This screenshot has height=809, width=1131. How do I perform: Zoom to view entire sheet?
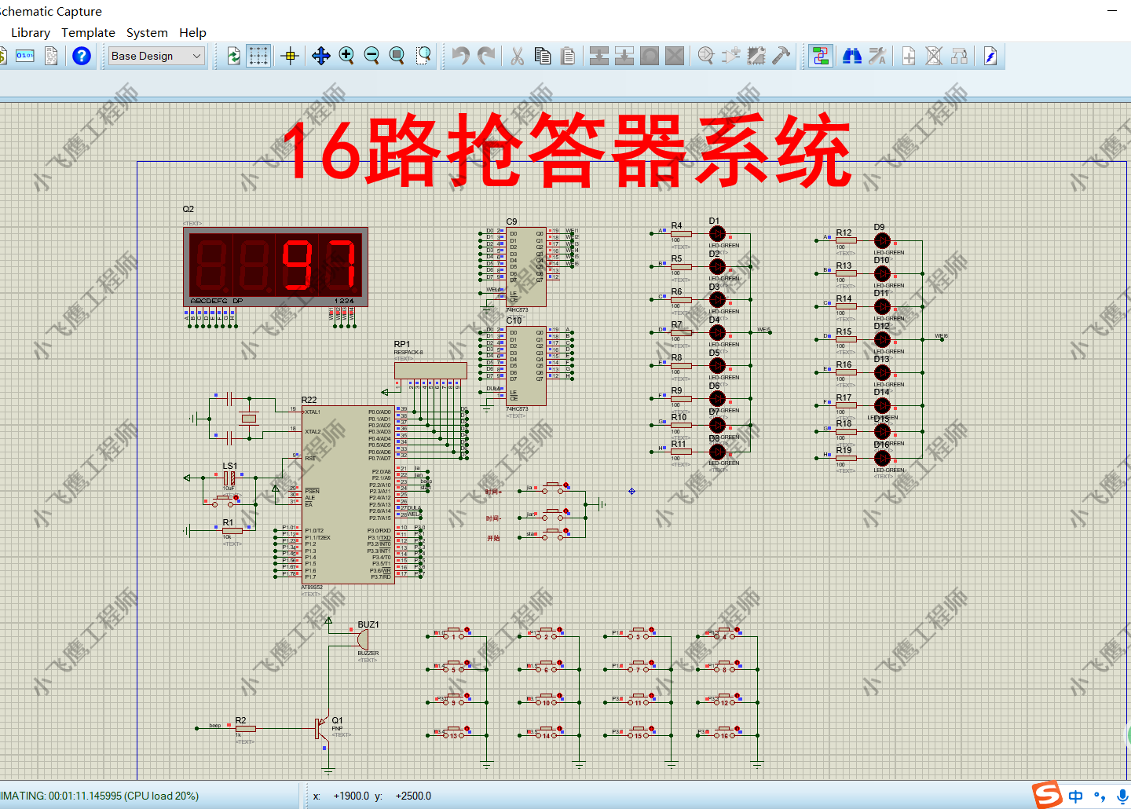pyautogui.click(x=397, y=56)
